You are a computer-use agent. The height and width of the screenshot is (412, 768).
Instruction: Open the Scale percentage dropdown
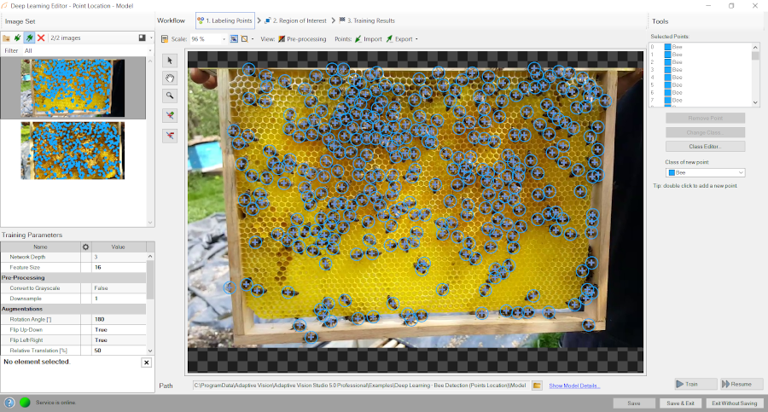tap(224, 39)
